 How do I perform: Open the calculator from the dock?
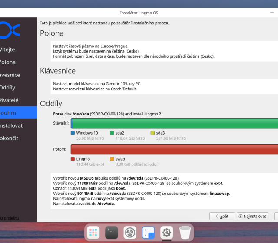point(148,233)
